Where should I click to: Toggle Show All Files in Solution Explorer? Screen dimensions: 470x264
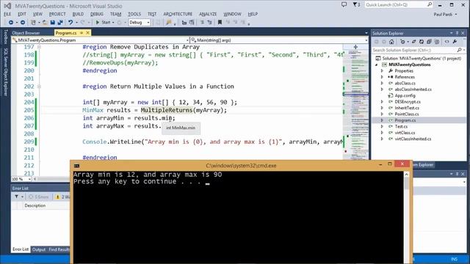click(x=437, y=42)
